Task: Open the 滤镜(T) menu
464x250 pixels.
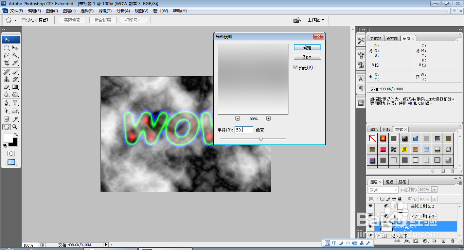Action: (x=105, y=11)
